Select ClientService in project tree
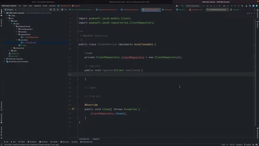 [31, 43]
